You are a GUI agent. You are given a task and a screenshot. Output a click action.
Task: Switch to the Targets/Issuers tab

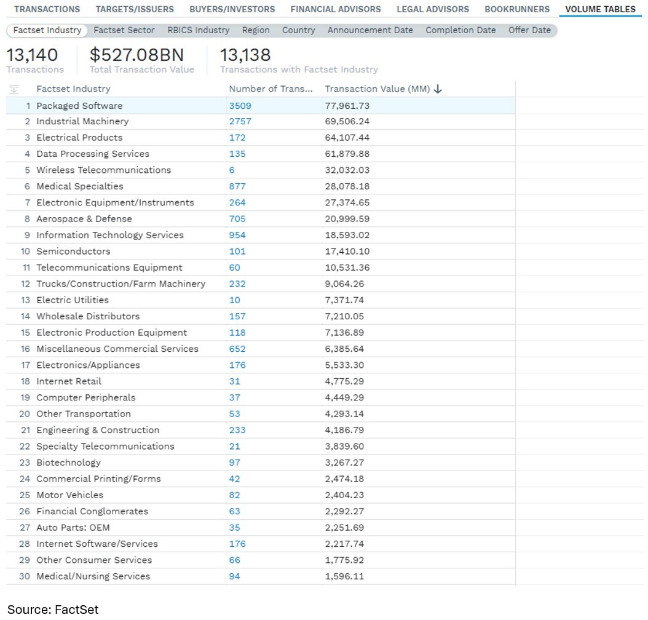pyautogui.click(x=135, y=9)
